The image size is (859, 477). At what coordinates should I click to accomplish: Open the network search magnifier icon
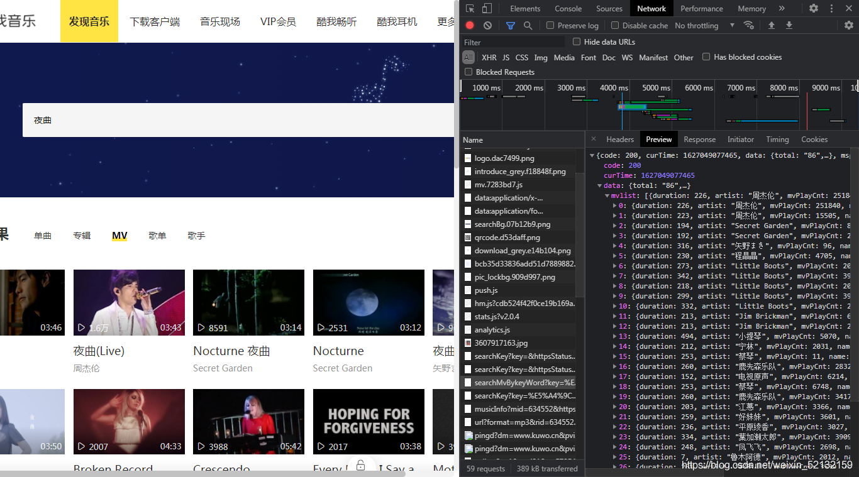pos(528,25)
